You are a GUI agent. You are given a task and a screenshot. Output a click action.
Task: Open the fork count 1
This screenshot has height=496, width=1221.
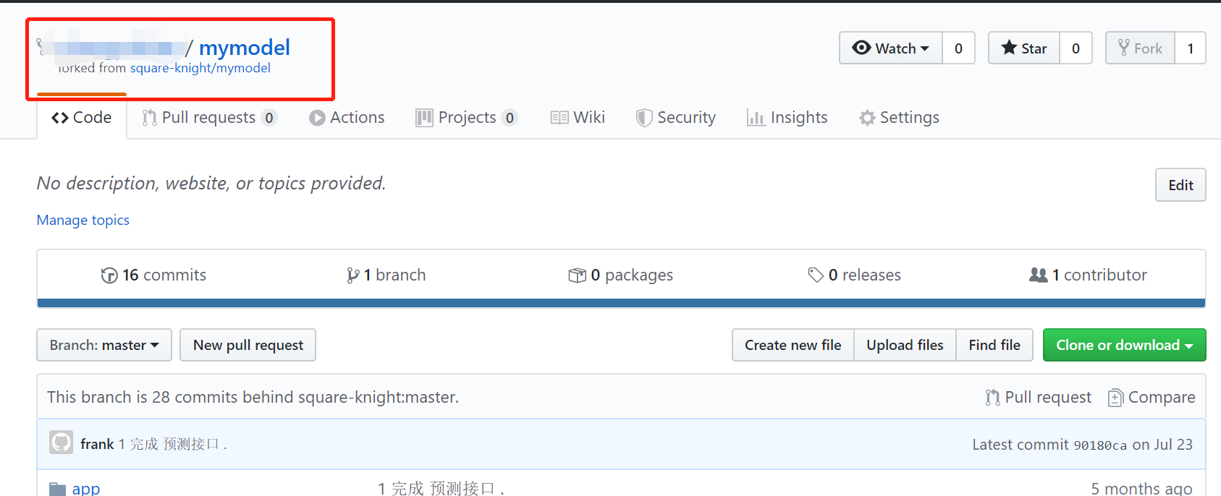tap(1190, 48)
